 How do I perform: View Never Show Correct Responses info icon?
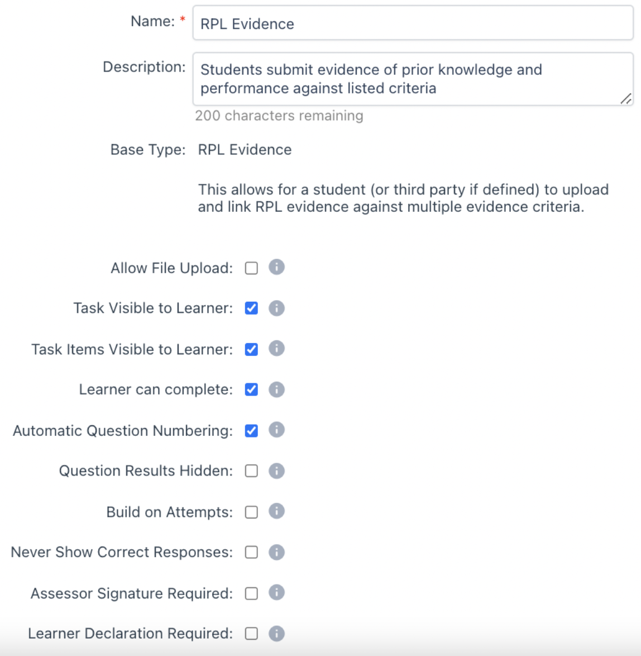tap(276, 552)
